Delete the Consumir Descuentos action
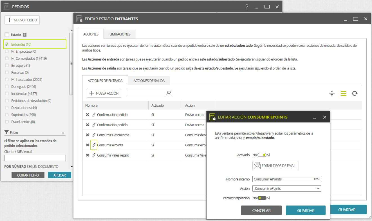372x221 pixels. (x=88, y=135)
